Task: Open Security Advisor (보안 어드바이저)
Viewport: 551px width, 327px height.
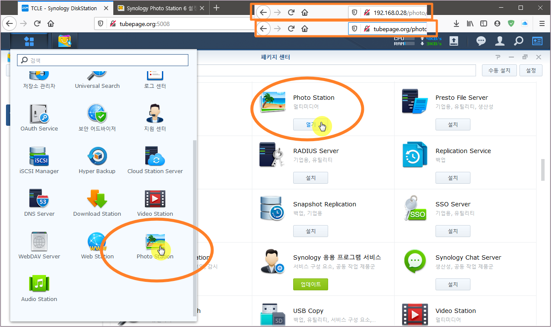Action: click(97, 117)
